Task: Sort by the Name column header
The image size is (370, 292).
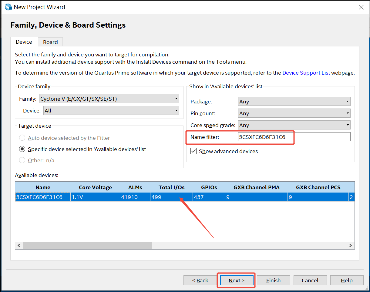Action: [x=43, y=187]
